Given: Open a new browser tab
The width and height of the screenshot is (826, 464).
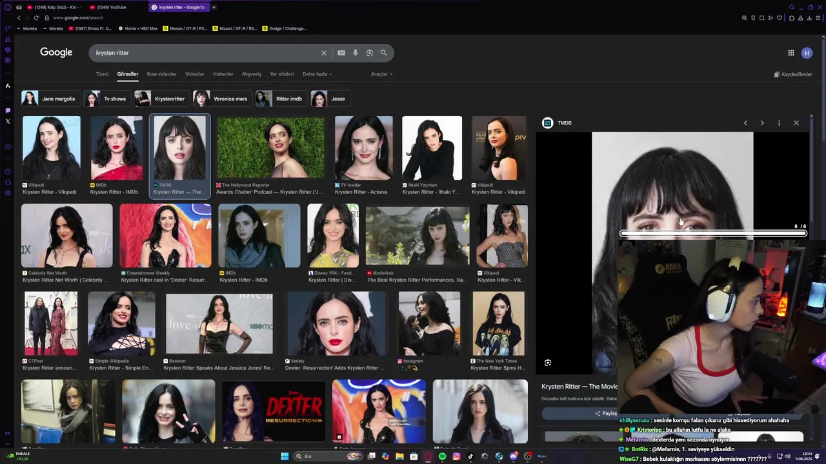Looking at the screenshot, I should click(x=214, y=7).
